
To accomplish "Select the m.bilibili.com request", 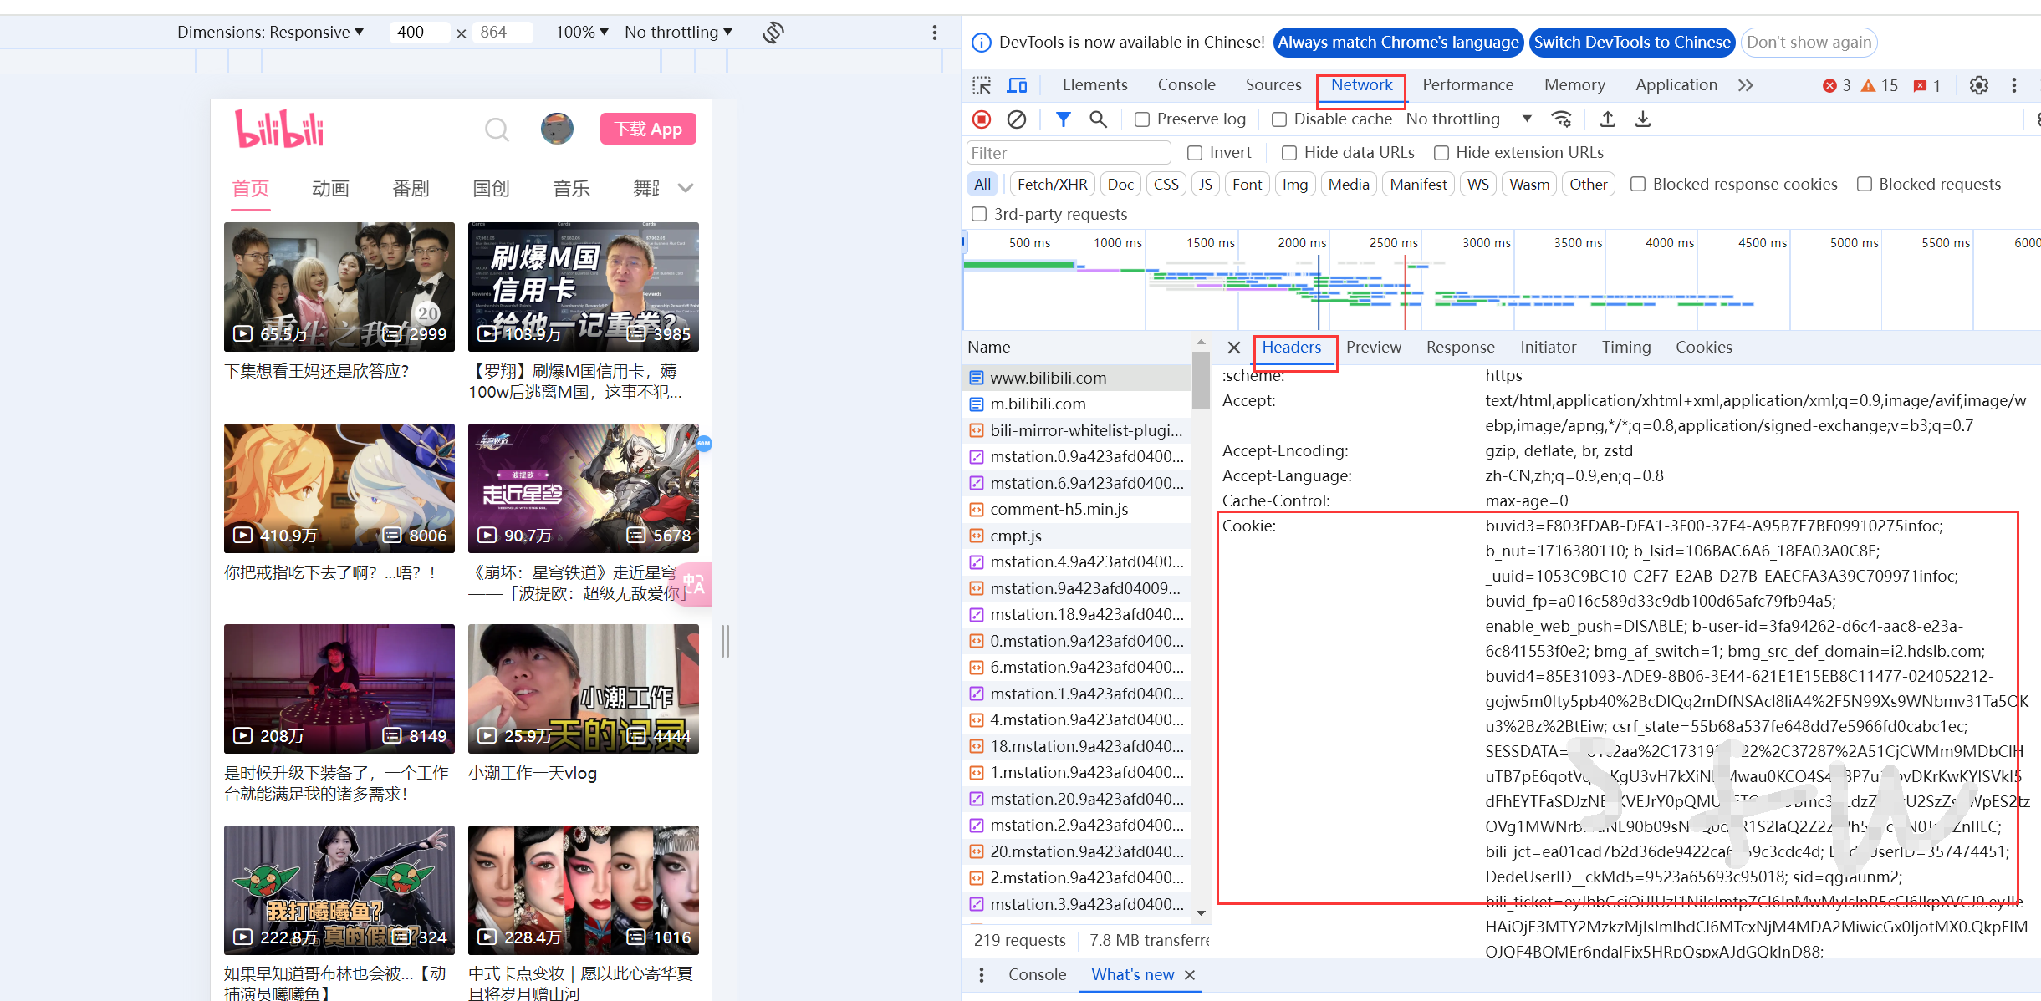I will tap(1076, 404).
